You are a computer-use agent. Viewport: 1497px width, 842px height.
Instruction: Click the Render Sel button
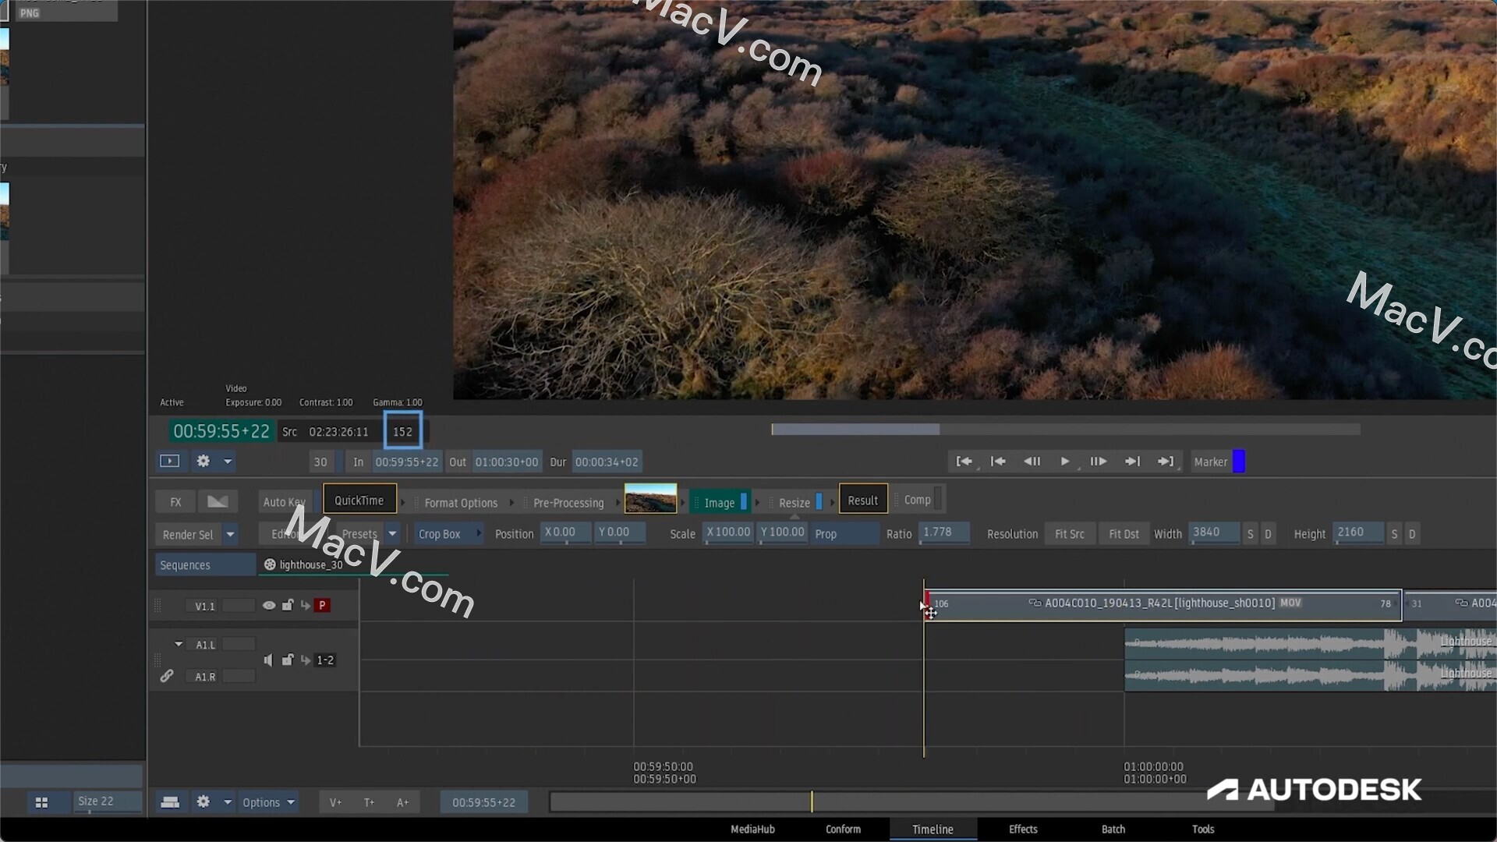coord(188,534)
